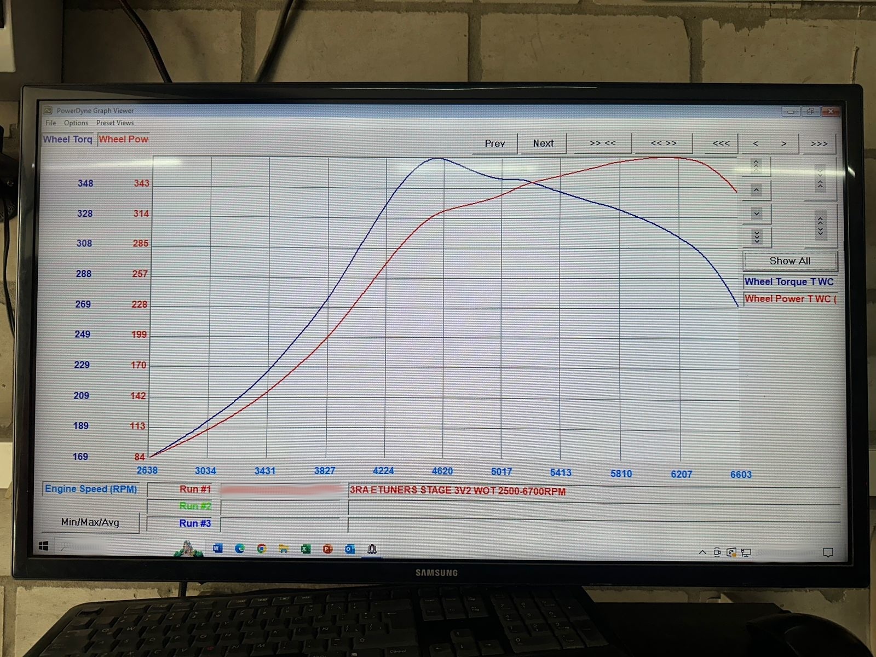Open the Min/Max/Avg panel
This screenshot has width=876, height=657.
[x=90, y=522]
